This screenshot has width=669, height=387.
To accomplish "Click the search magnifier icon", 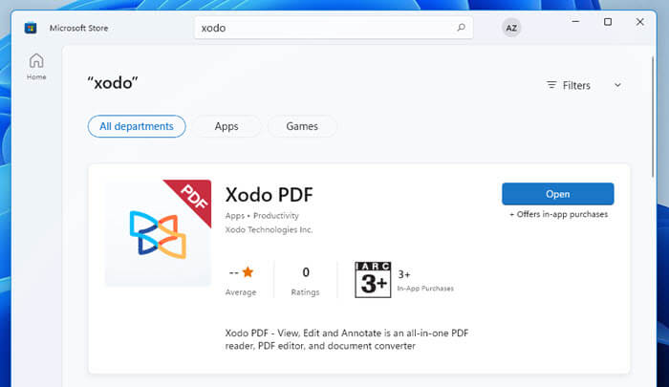I will click(462, 28).
